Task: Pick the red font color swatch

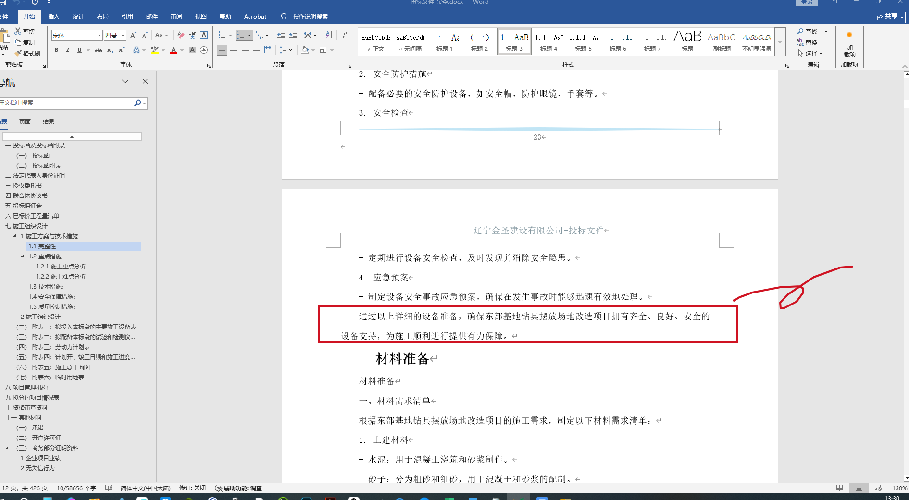Action: tap(174, 50)
